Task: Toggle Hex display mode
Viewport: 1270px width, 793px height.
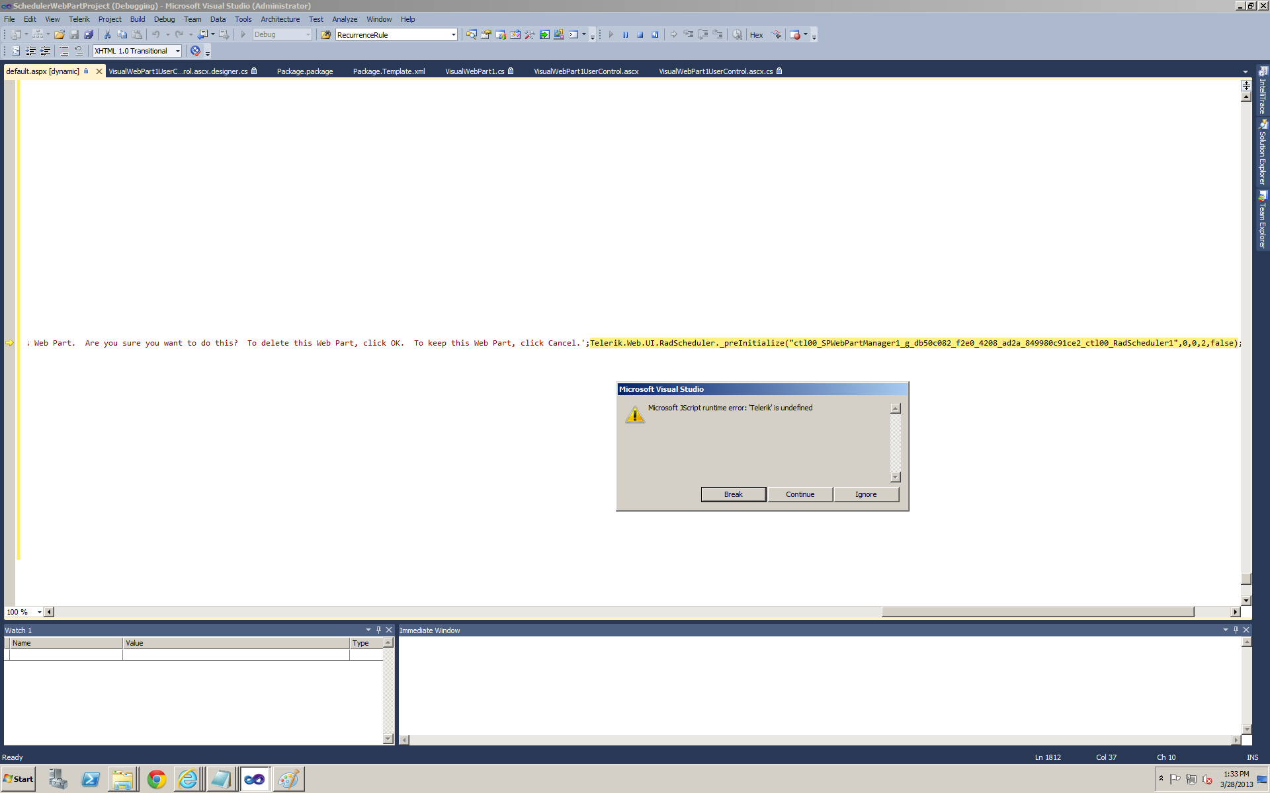Action: point(756,35)
